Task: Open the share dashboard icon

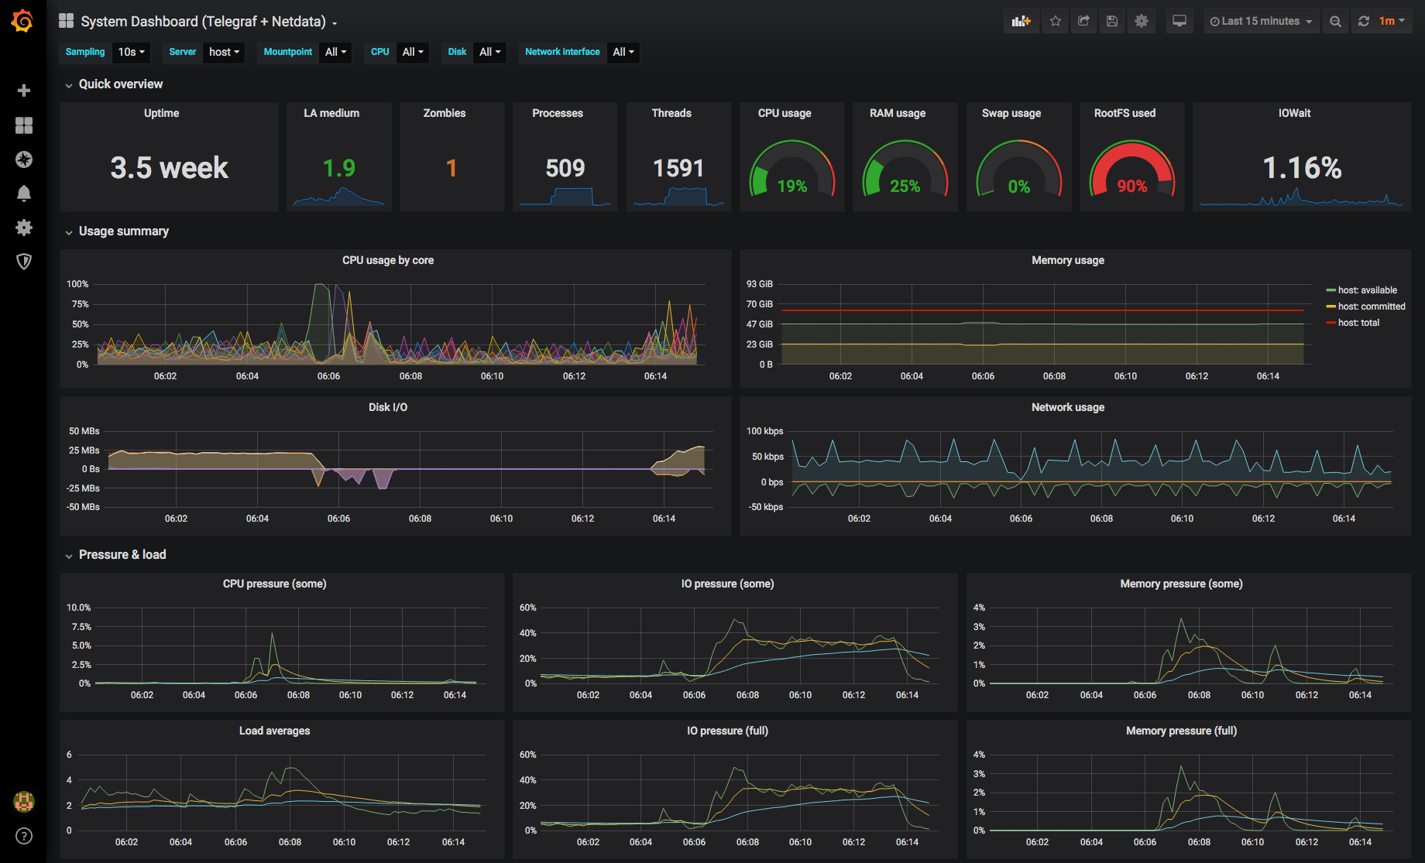Action: click(x=1084, y=22)
